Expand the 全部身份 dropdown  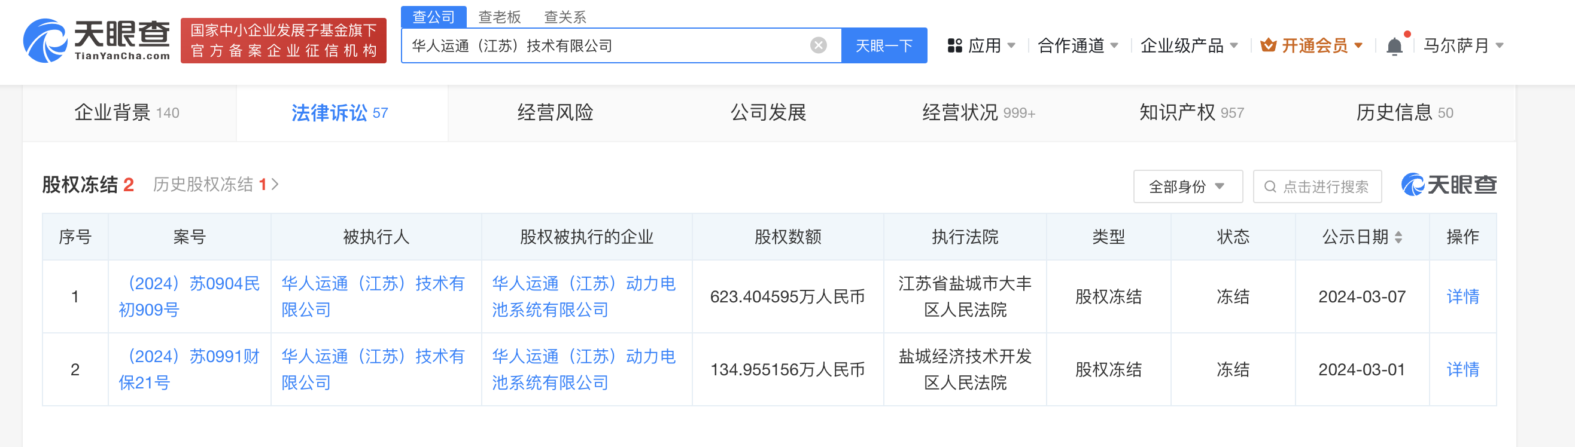point(1187,187)
